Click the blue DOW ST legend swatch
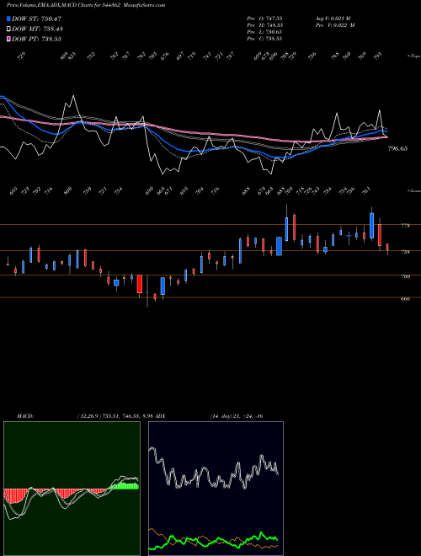Screen dimensions: 421x556 (x=8, y=19)
